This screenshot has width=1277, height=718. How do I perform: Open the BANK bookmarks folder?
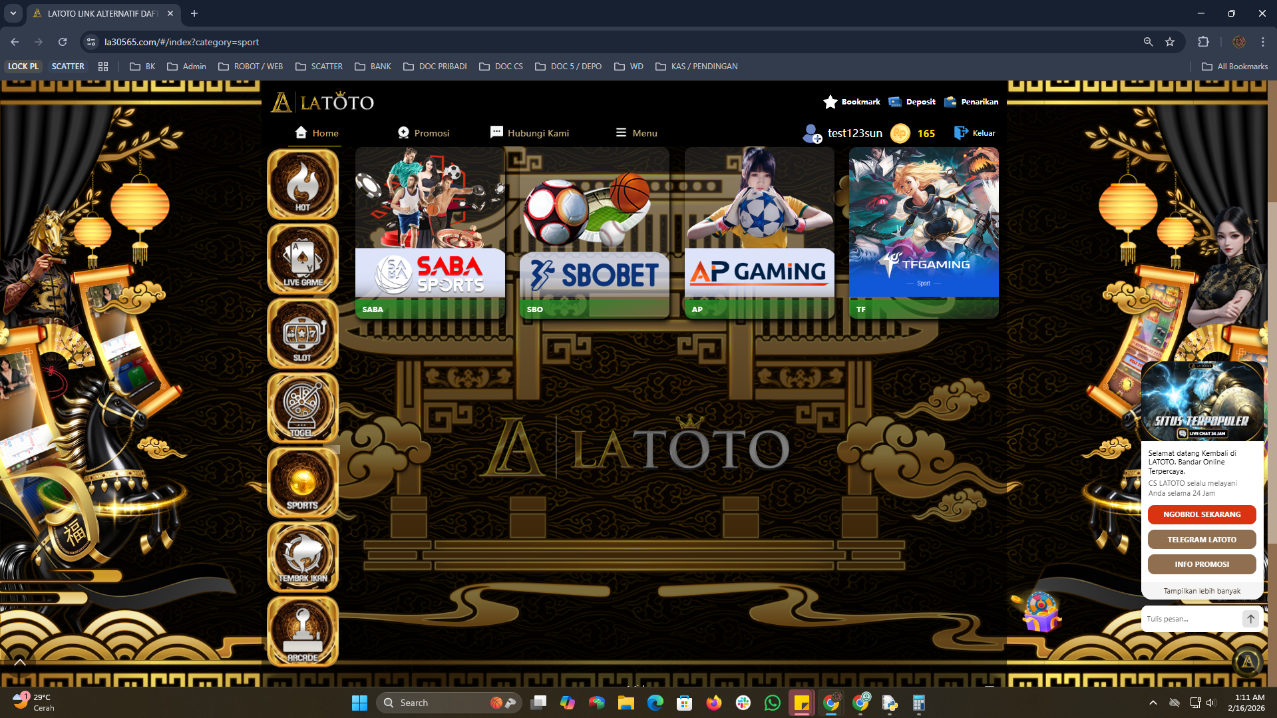(x=373, y=67)
